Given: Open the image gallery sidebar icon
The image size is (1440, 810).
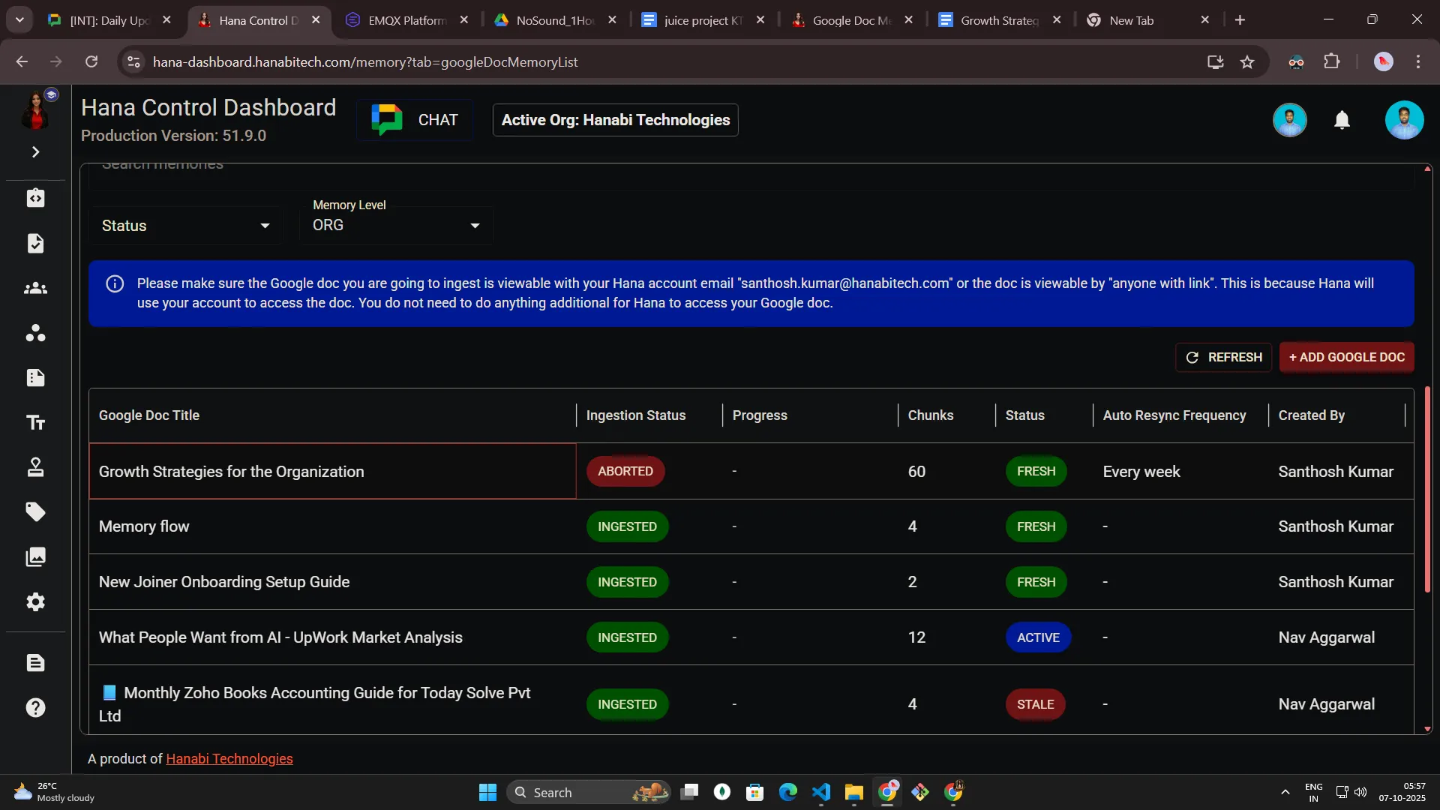Looking at the screenshot, I should (x=35, y=556).
